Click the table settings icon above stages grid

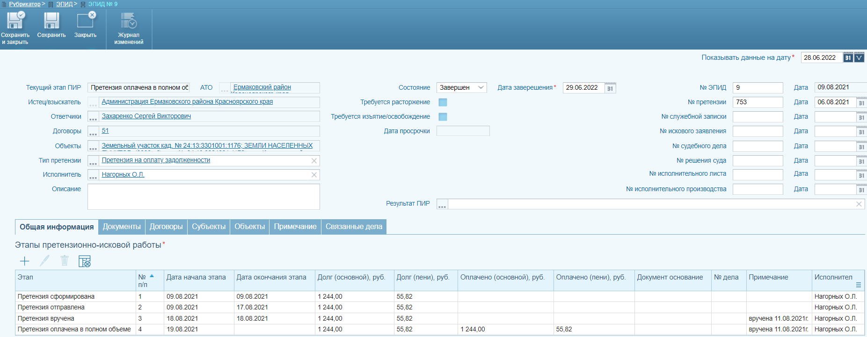tap(85, 261)
